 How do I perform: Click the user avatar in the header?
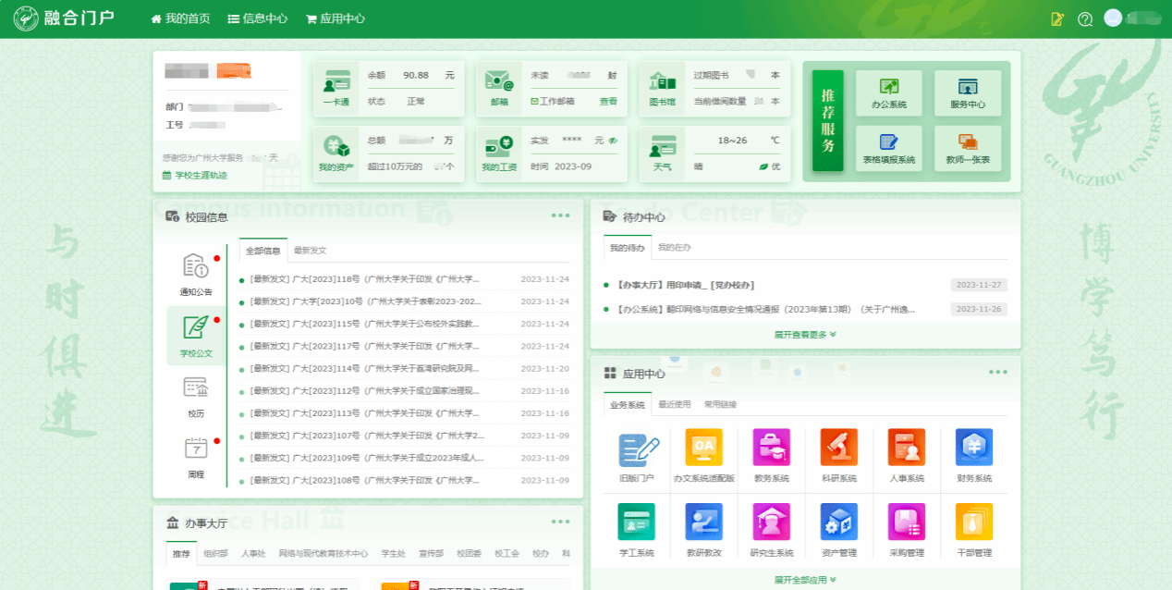click(x=1113, y=18)
